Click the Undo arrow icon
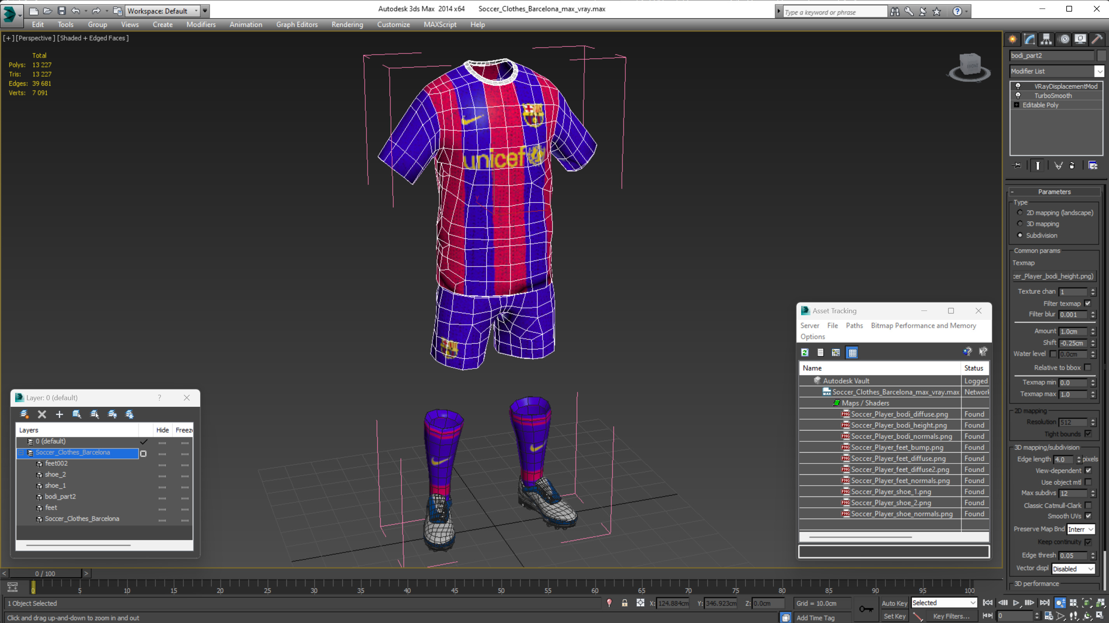Screen dimensions: 1109x623 click(75, 11)
